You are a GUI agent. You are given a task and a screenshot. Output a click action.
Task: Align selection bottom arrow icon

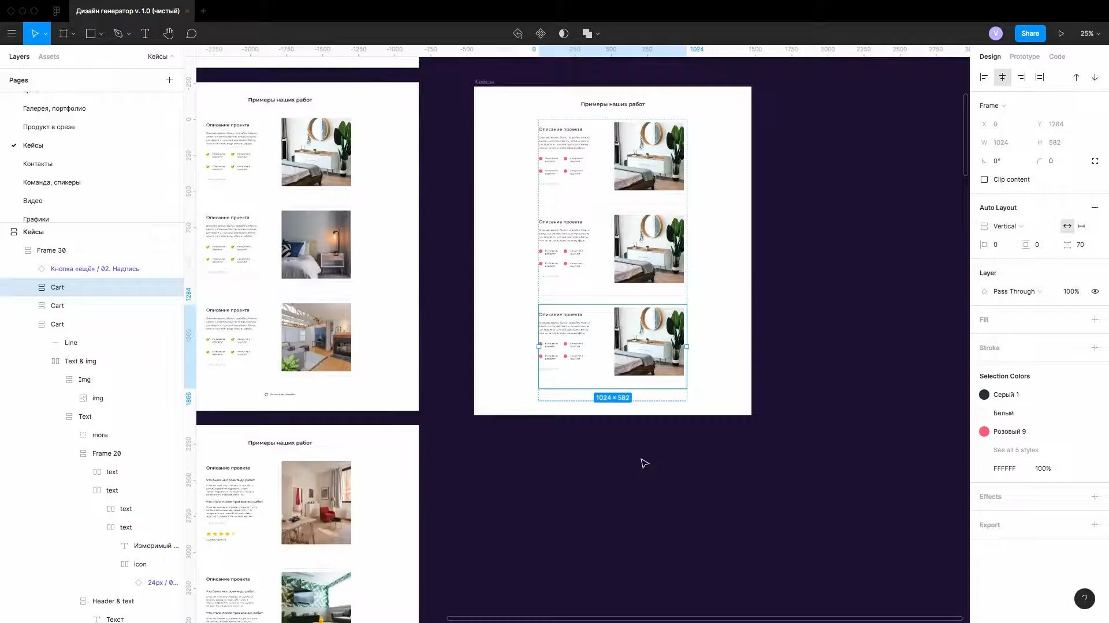pyautogui.click(x=1095, y=77)
